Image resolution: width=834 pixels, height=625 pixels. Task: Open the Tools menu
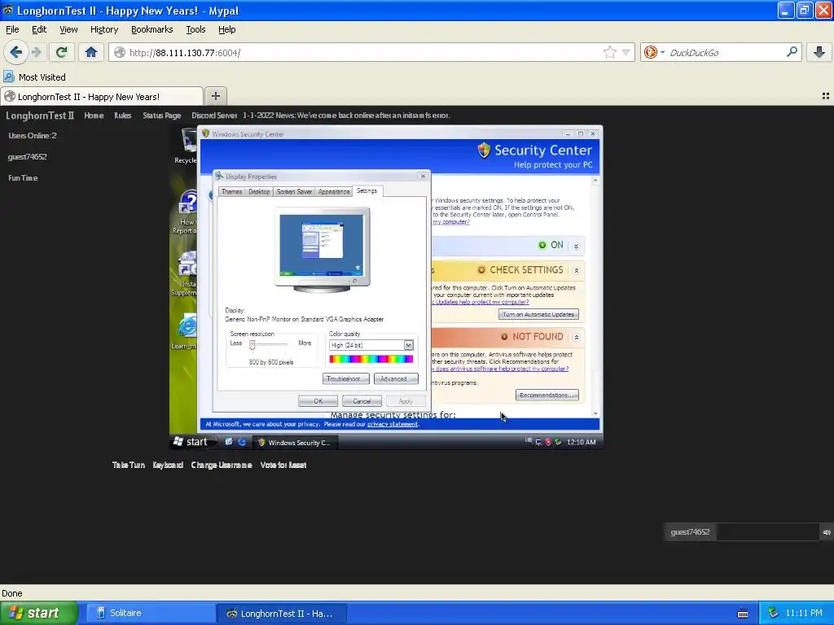click(195, 29)
